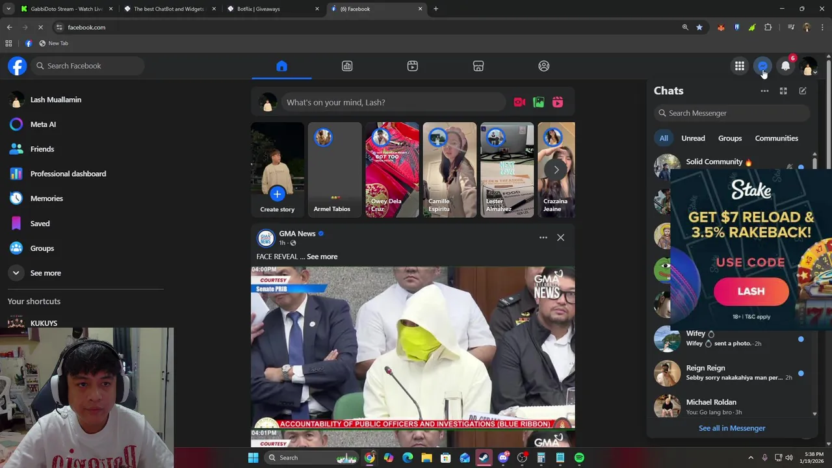The image size is (832, 468).
Task: View Lester Almalvez story
Action: tap(507, 170)
